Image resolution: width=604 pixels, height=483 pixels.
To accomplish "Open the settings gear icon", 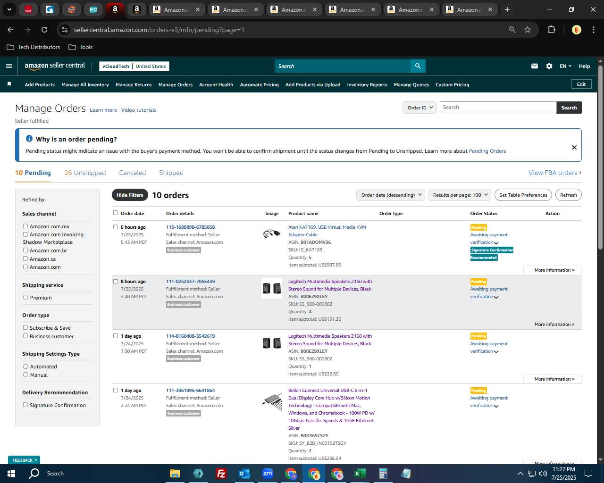I will (x=549, y=66).
